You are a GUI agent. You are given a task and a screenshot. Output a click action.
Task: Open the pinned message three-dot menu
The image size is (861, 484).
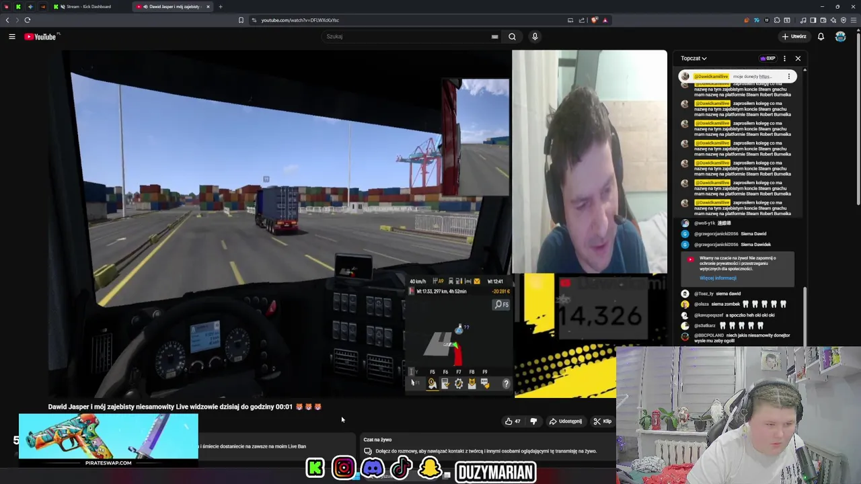click(789, 77)
